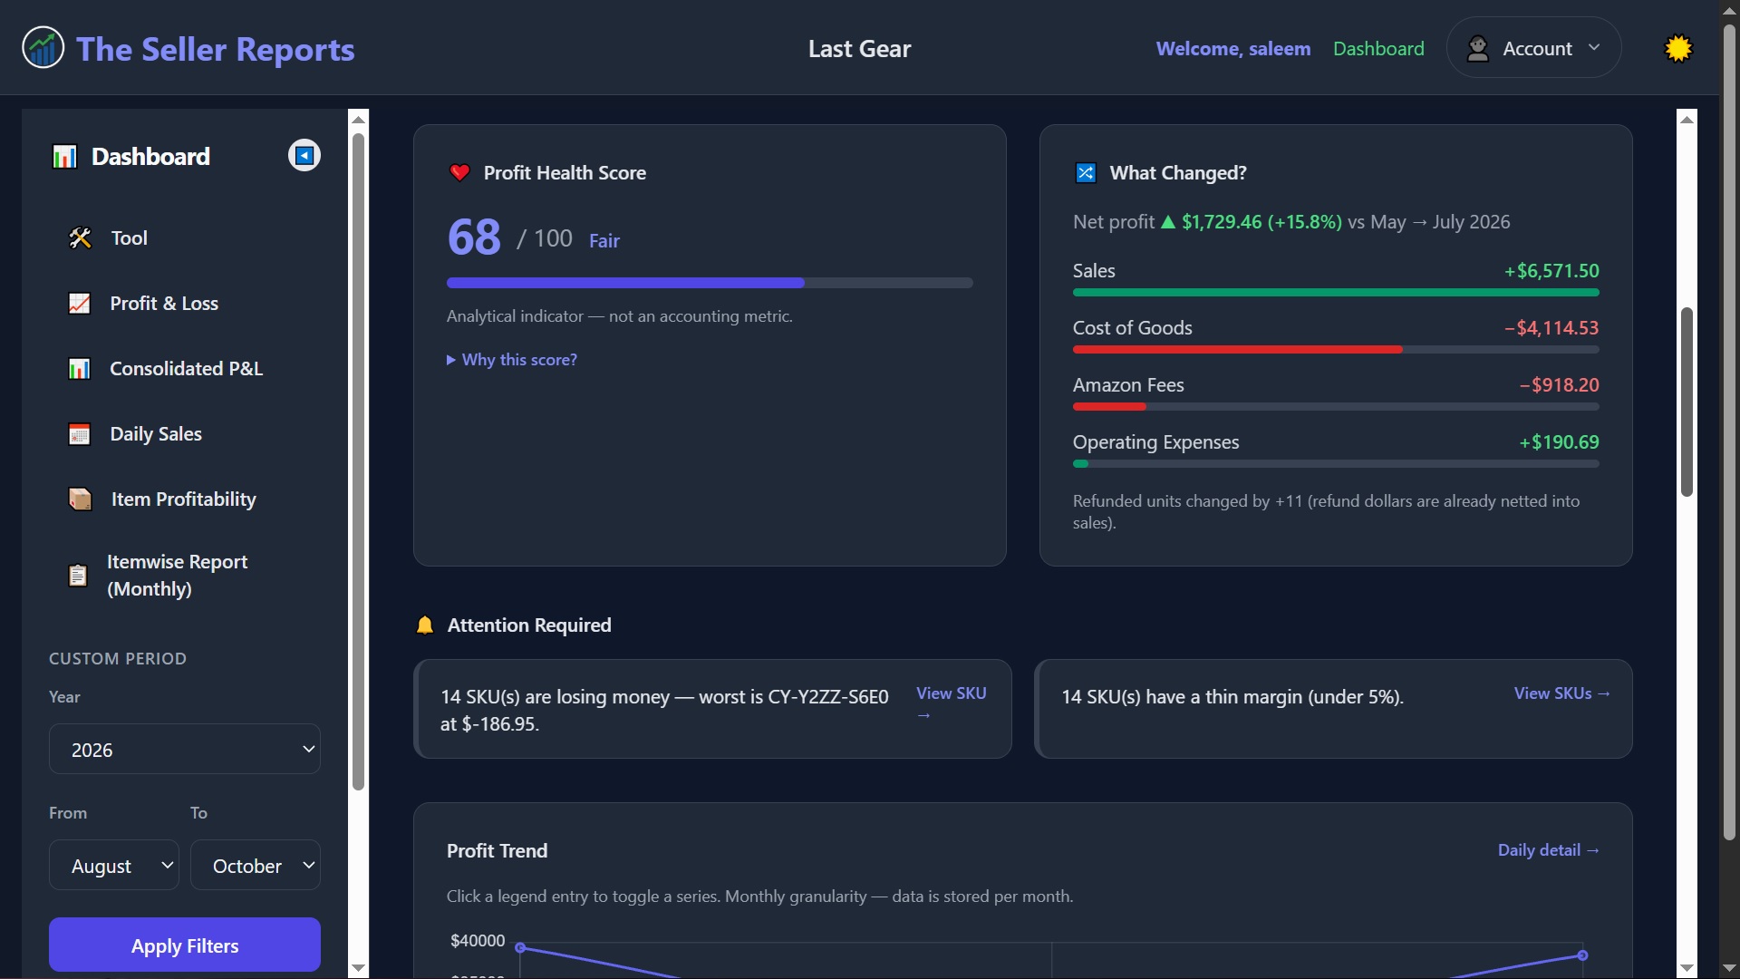This screenshot has height=979, width=1740.
Task: Click the Item Profitability box icon
Action: point(81,499)
